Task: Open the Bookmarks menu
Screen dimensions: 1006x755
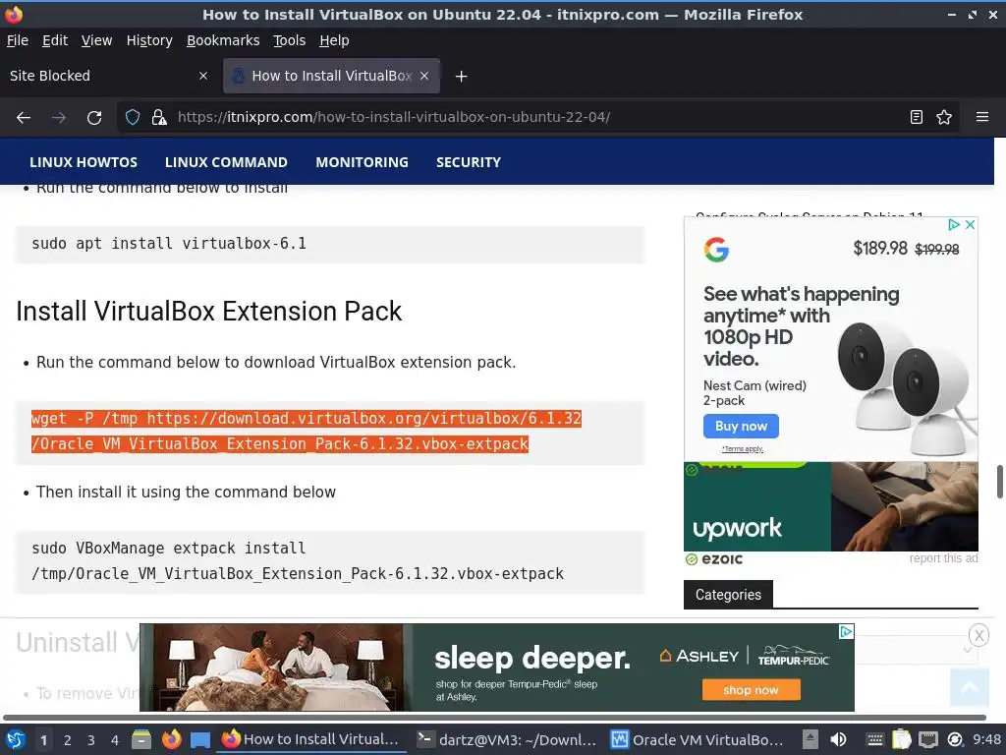Action: pos(223,40)
